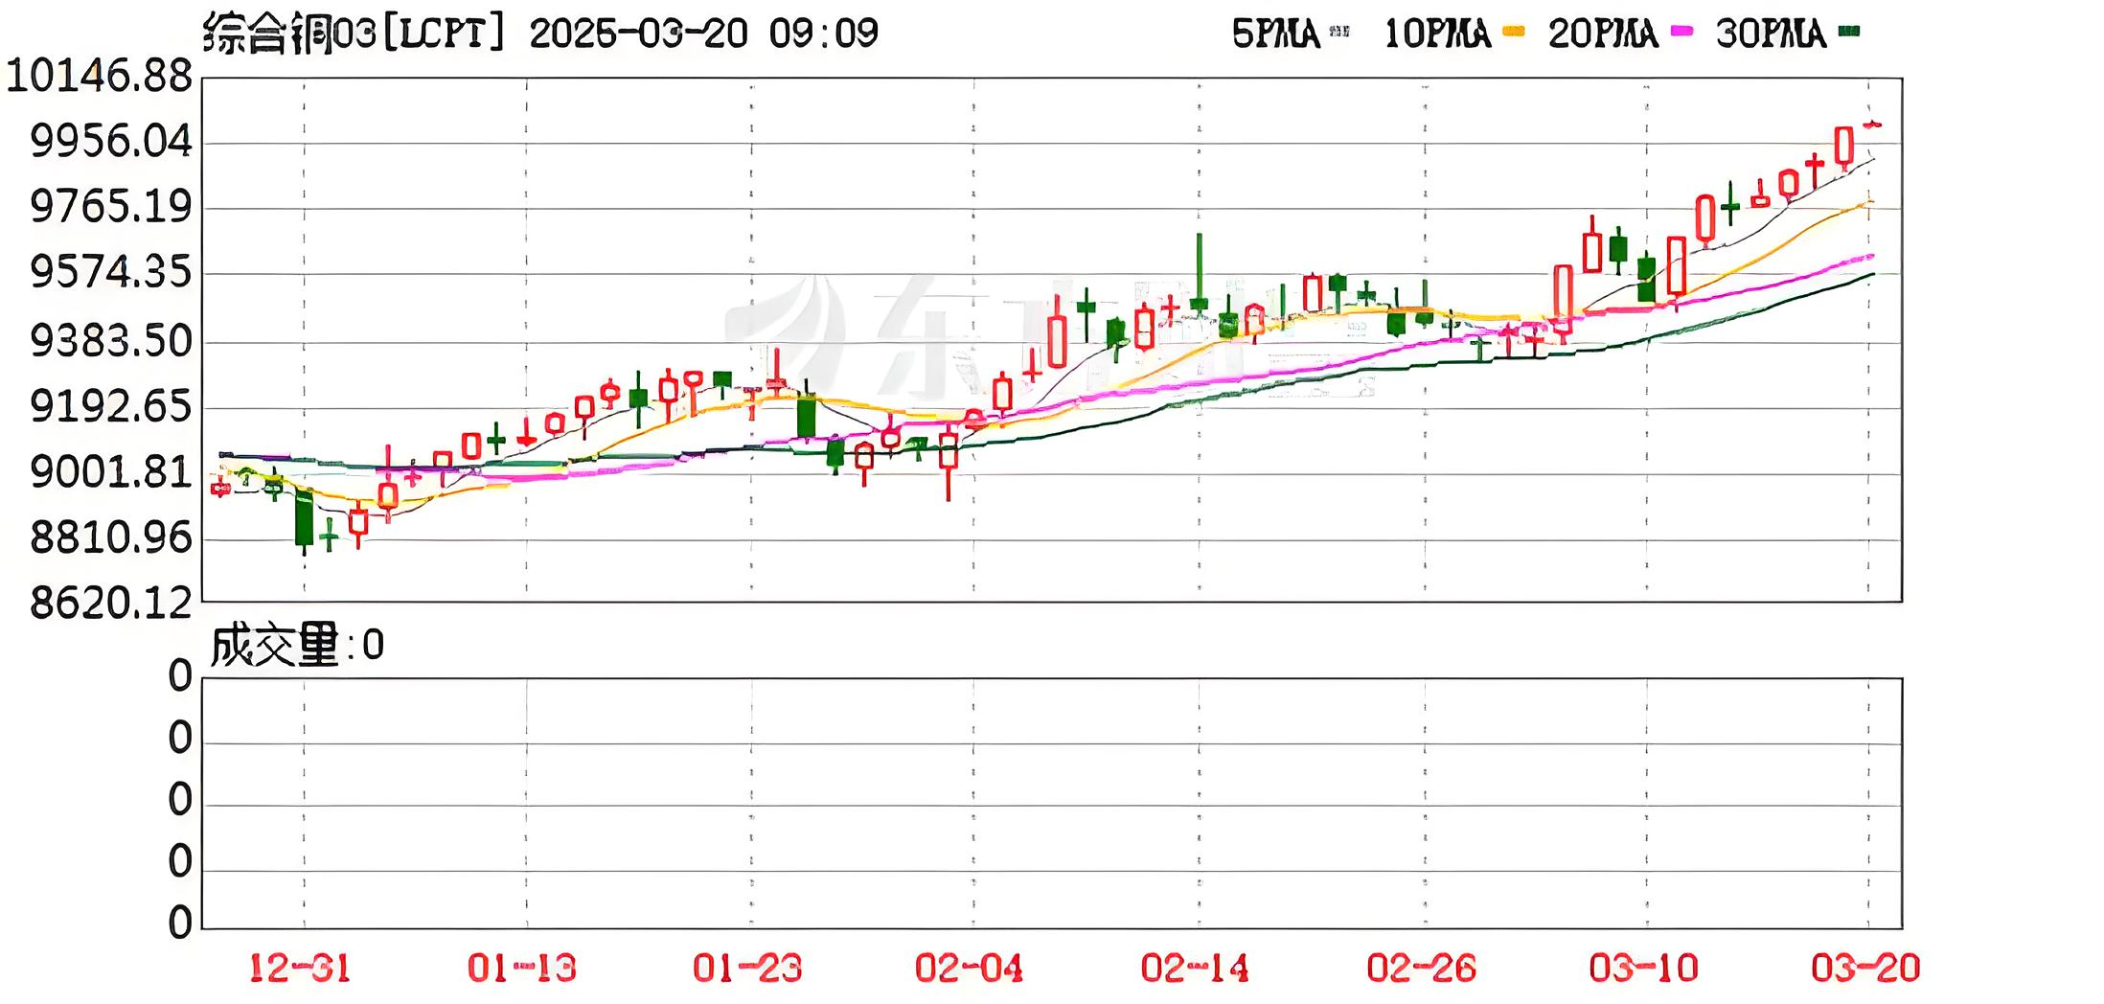Select the gray 5PMA color swatch
The height and width of the screenshot is (1004, 2104).
(1339, 32)
